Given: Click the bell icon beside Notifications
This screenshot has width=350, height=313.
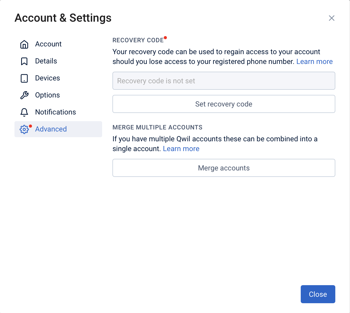Looking at the screenshot, I should (24, 112).
